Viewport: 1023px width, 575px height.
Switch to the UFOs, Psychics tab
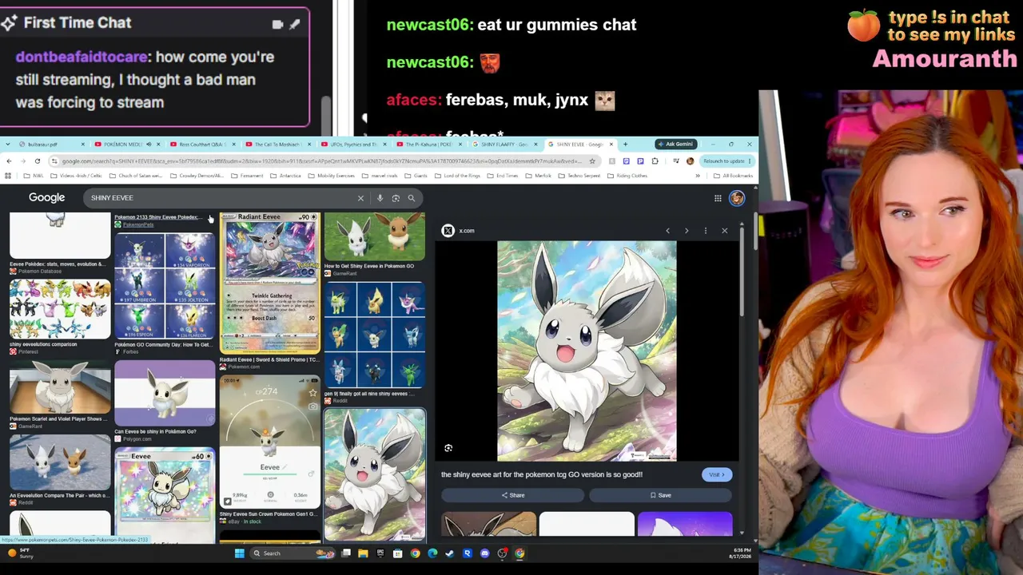pos(352,145)
